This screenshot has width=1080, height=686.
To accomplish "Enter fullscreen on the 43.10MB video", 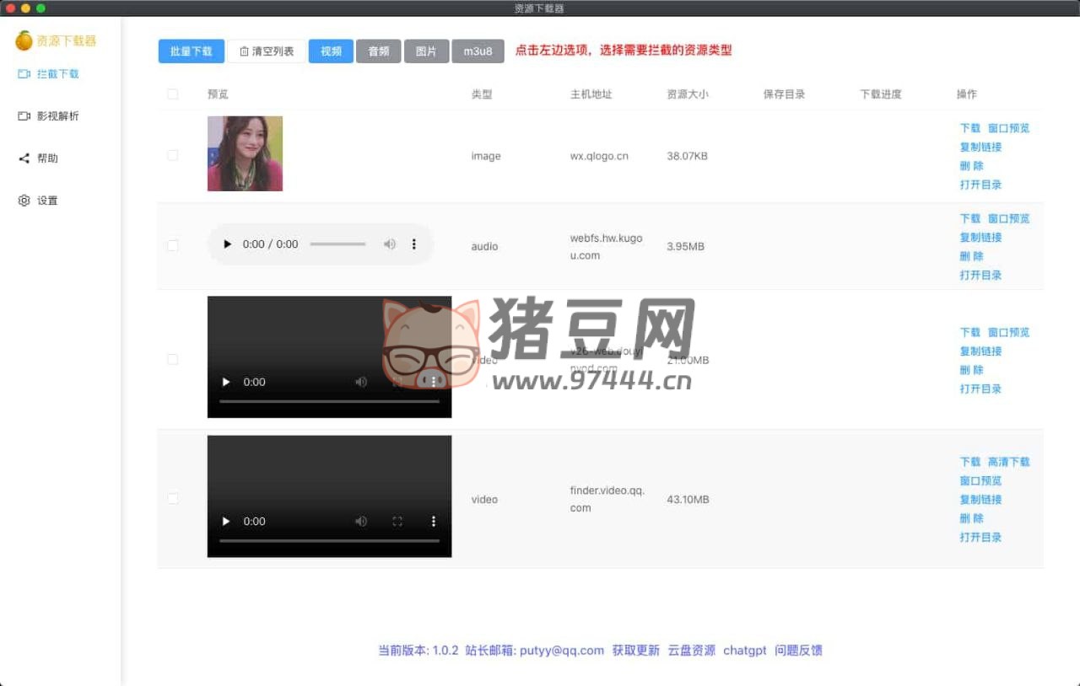I will click(x=397, y=522).
